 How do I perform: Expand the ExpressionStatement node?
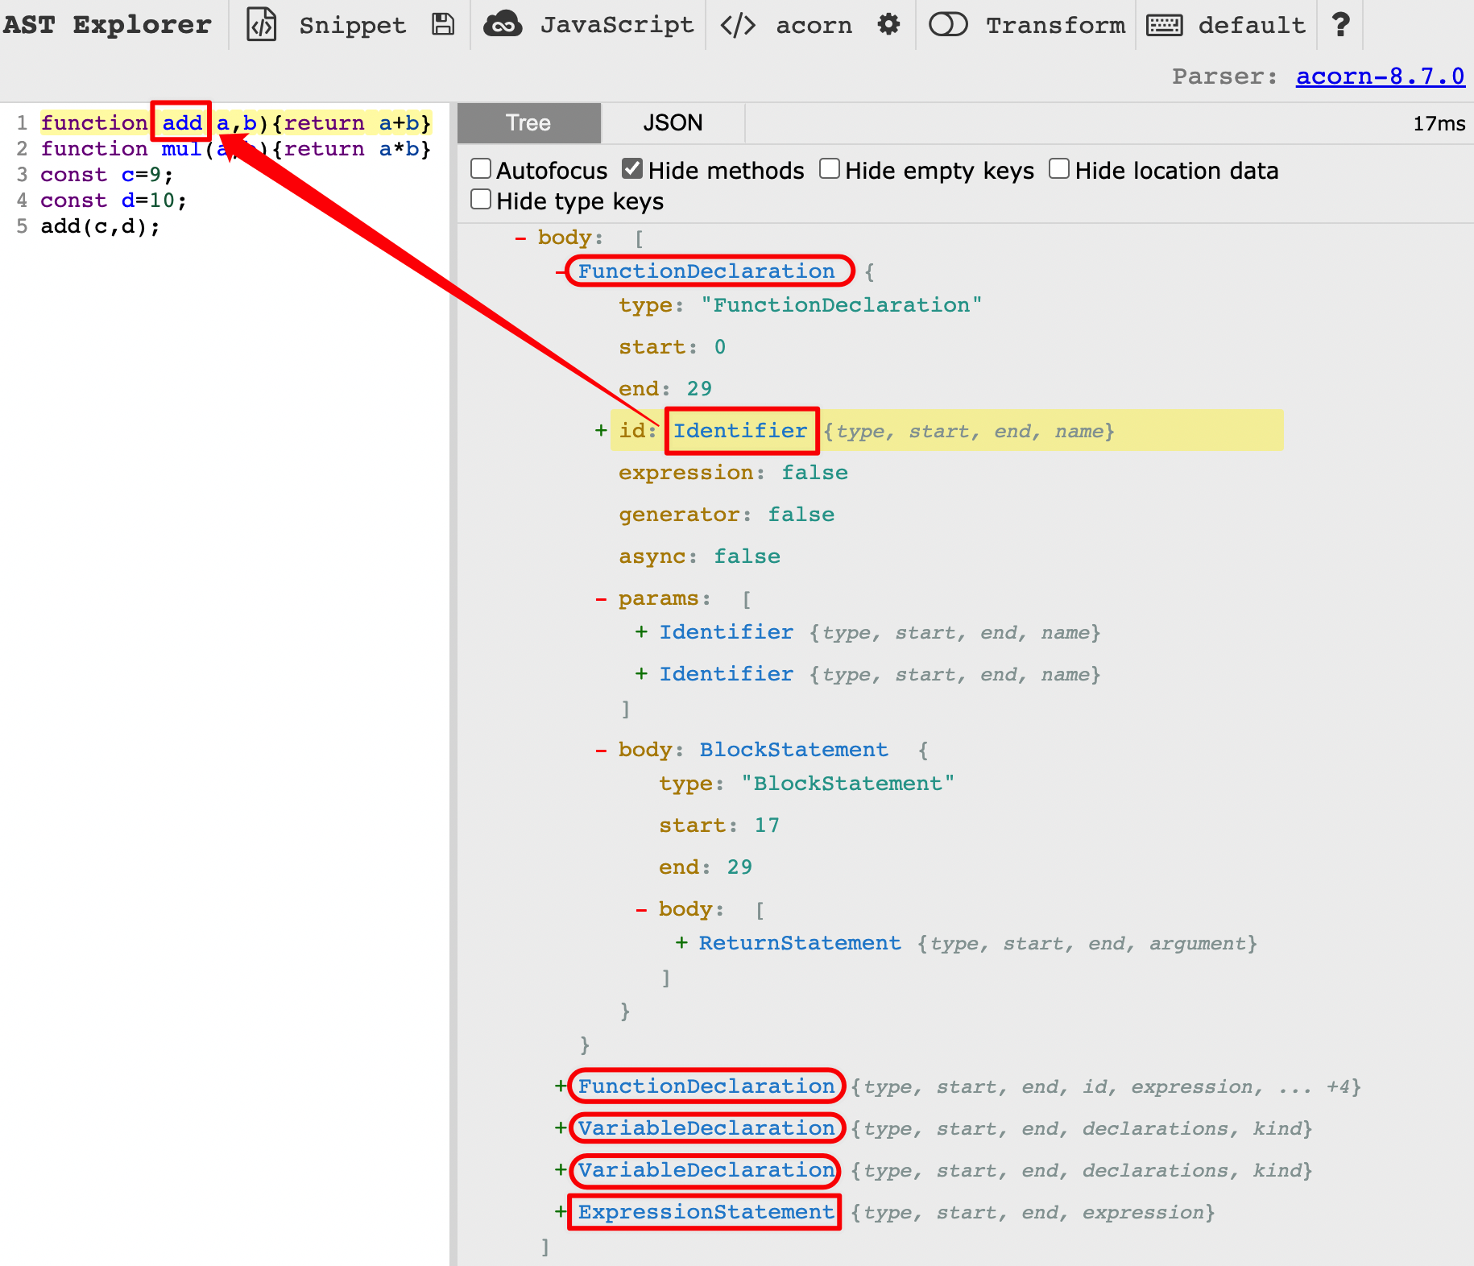561,1212
